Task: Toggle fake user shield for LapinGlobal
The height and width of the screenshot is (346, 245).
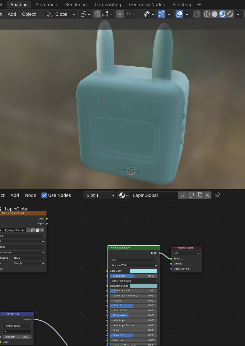Action: 191,195
